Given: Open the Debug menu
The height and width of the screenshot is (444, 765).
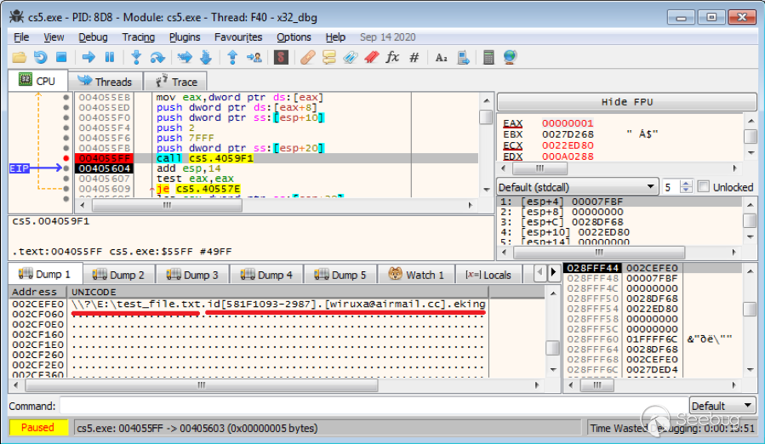Looking at the screenshot, I should (x=93, y=37).
